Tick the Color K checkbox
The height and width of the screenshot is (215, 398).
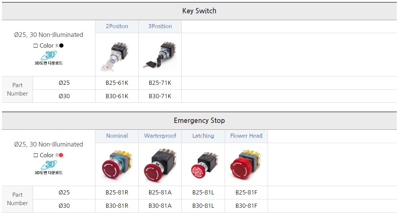[x=36, y=46]
